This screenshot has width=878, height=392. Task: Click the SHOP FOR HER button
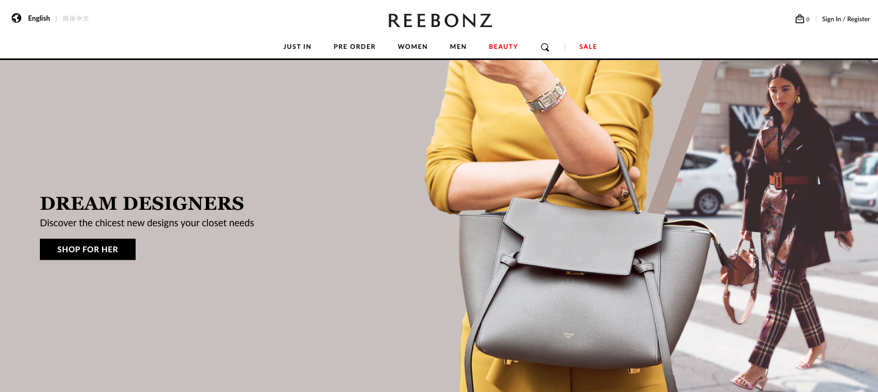[x=88, y=249]
